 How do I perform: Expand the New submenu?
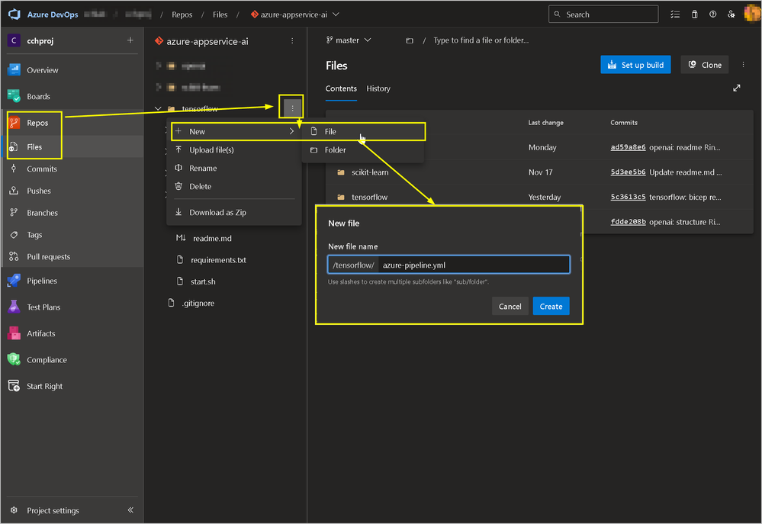235,131
